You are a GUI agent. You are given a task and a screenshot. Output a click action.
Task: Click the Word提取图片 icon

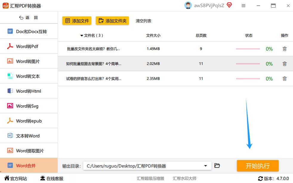click(x=10, y=151)
